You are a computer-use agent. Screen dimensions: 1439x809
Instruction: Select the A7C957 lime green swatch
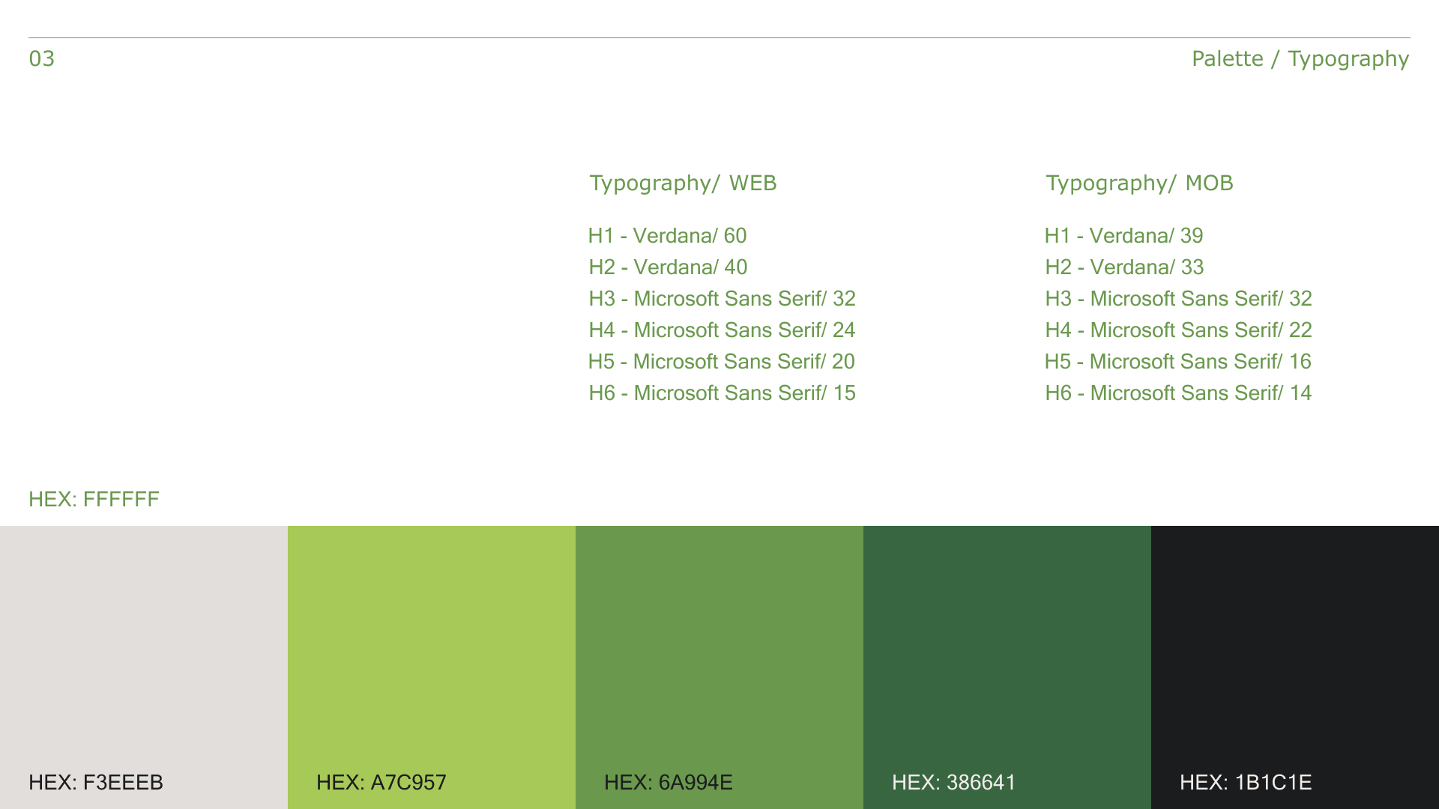[x=432, y=667]
